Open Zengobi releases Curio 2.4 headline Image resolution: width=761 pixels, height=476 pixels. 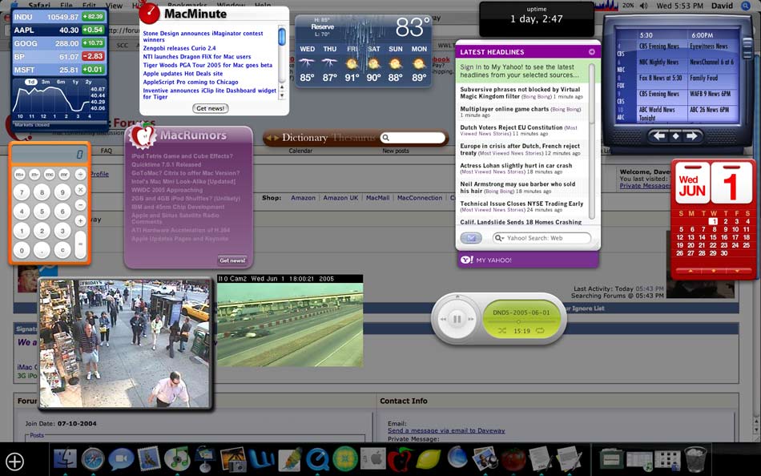pyautogui.click(x=179, y=48)
